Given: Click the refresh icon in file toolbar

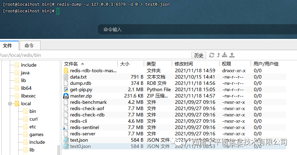Looking at the screenshot, I should pos(211,55).
